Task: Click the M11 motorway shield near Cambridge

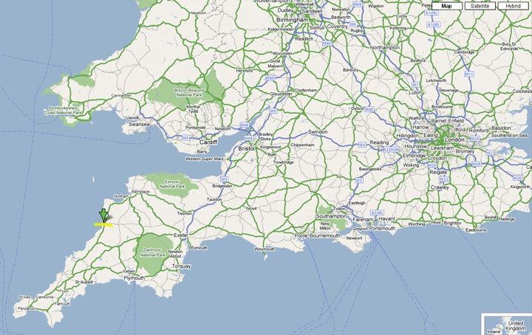Action: click(469, 75)
